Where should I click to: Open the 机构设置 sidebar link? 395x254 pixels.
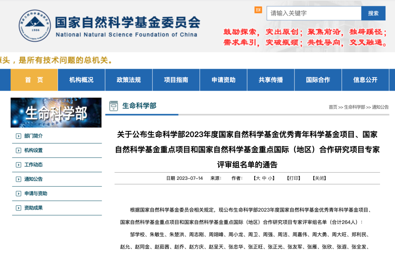tap(34, 150)
